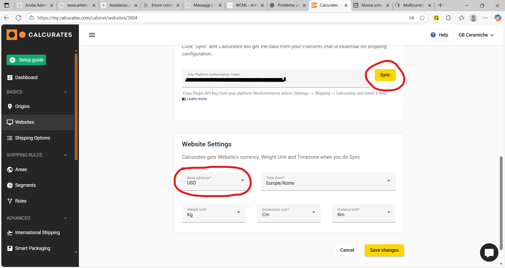This screenshot has width=505, height=268.
Task: Open the tab actions menu
Action: (7, 5)
